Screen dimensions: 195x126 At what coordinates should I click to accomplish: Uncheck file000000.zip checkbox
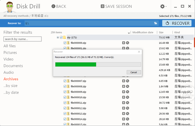(65, 43)
